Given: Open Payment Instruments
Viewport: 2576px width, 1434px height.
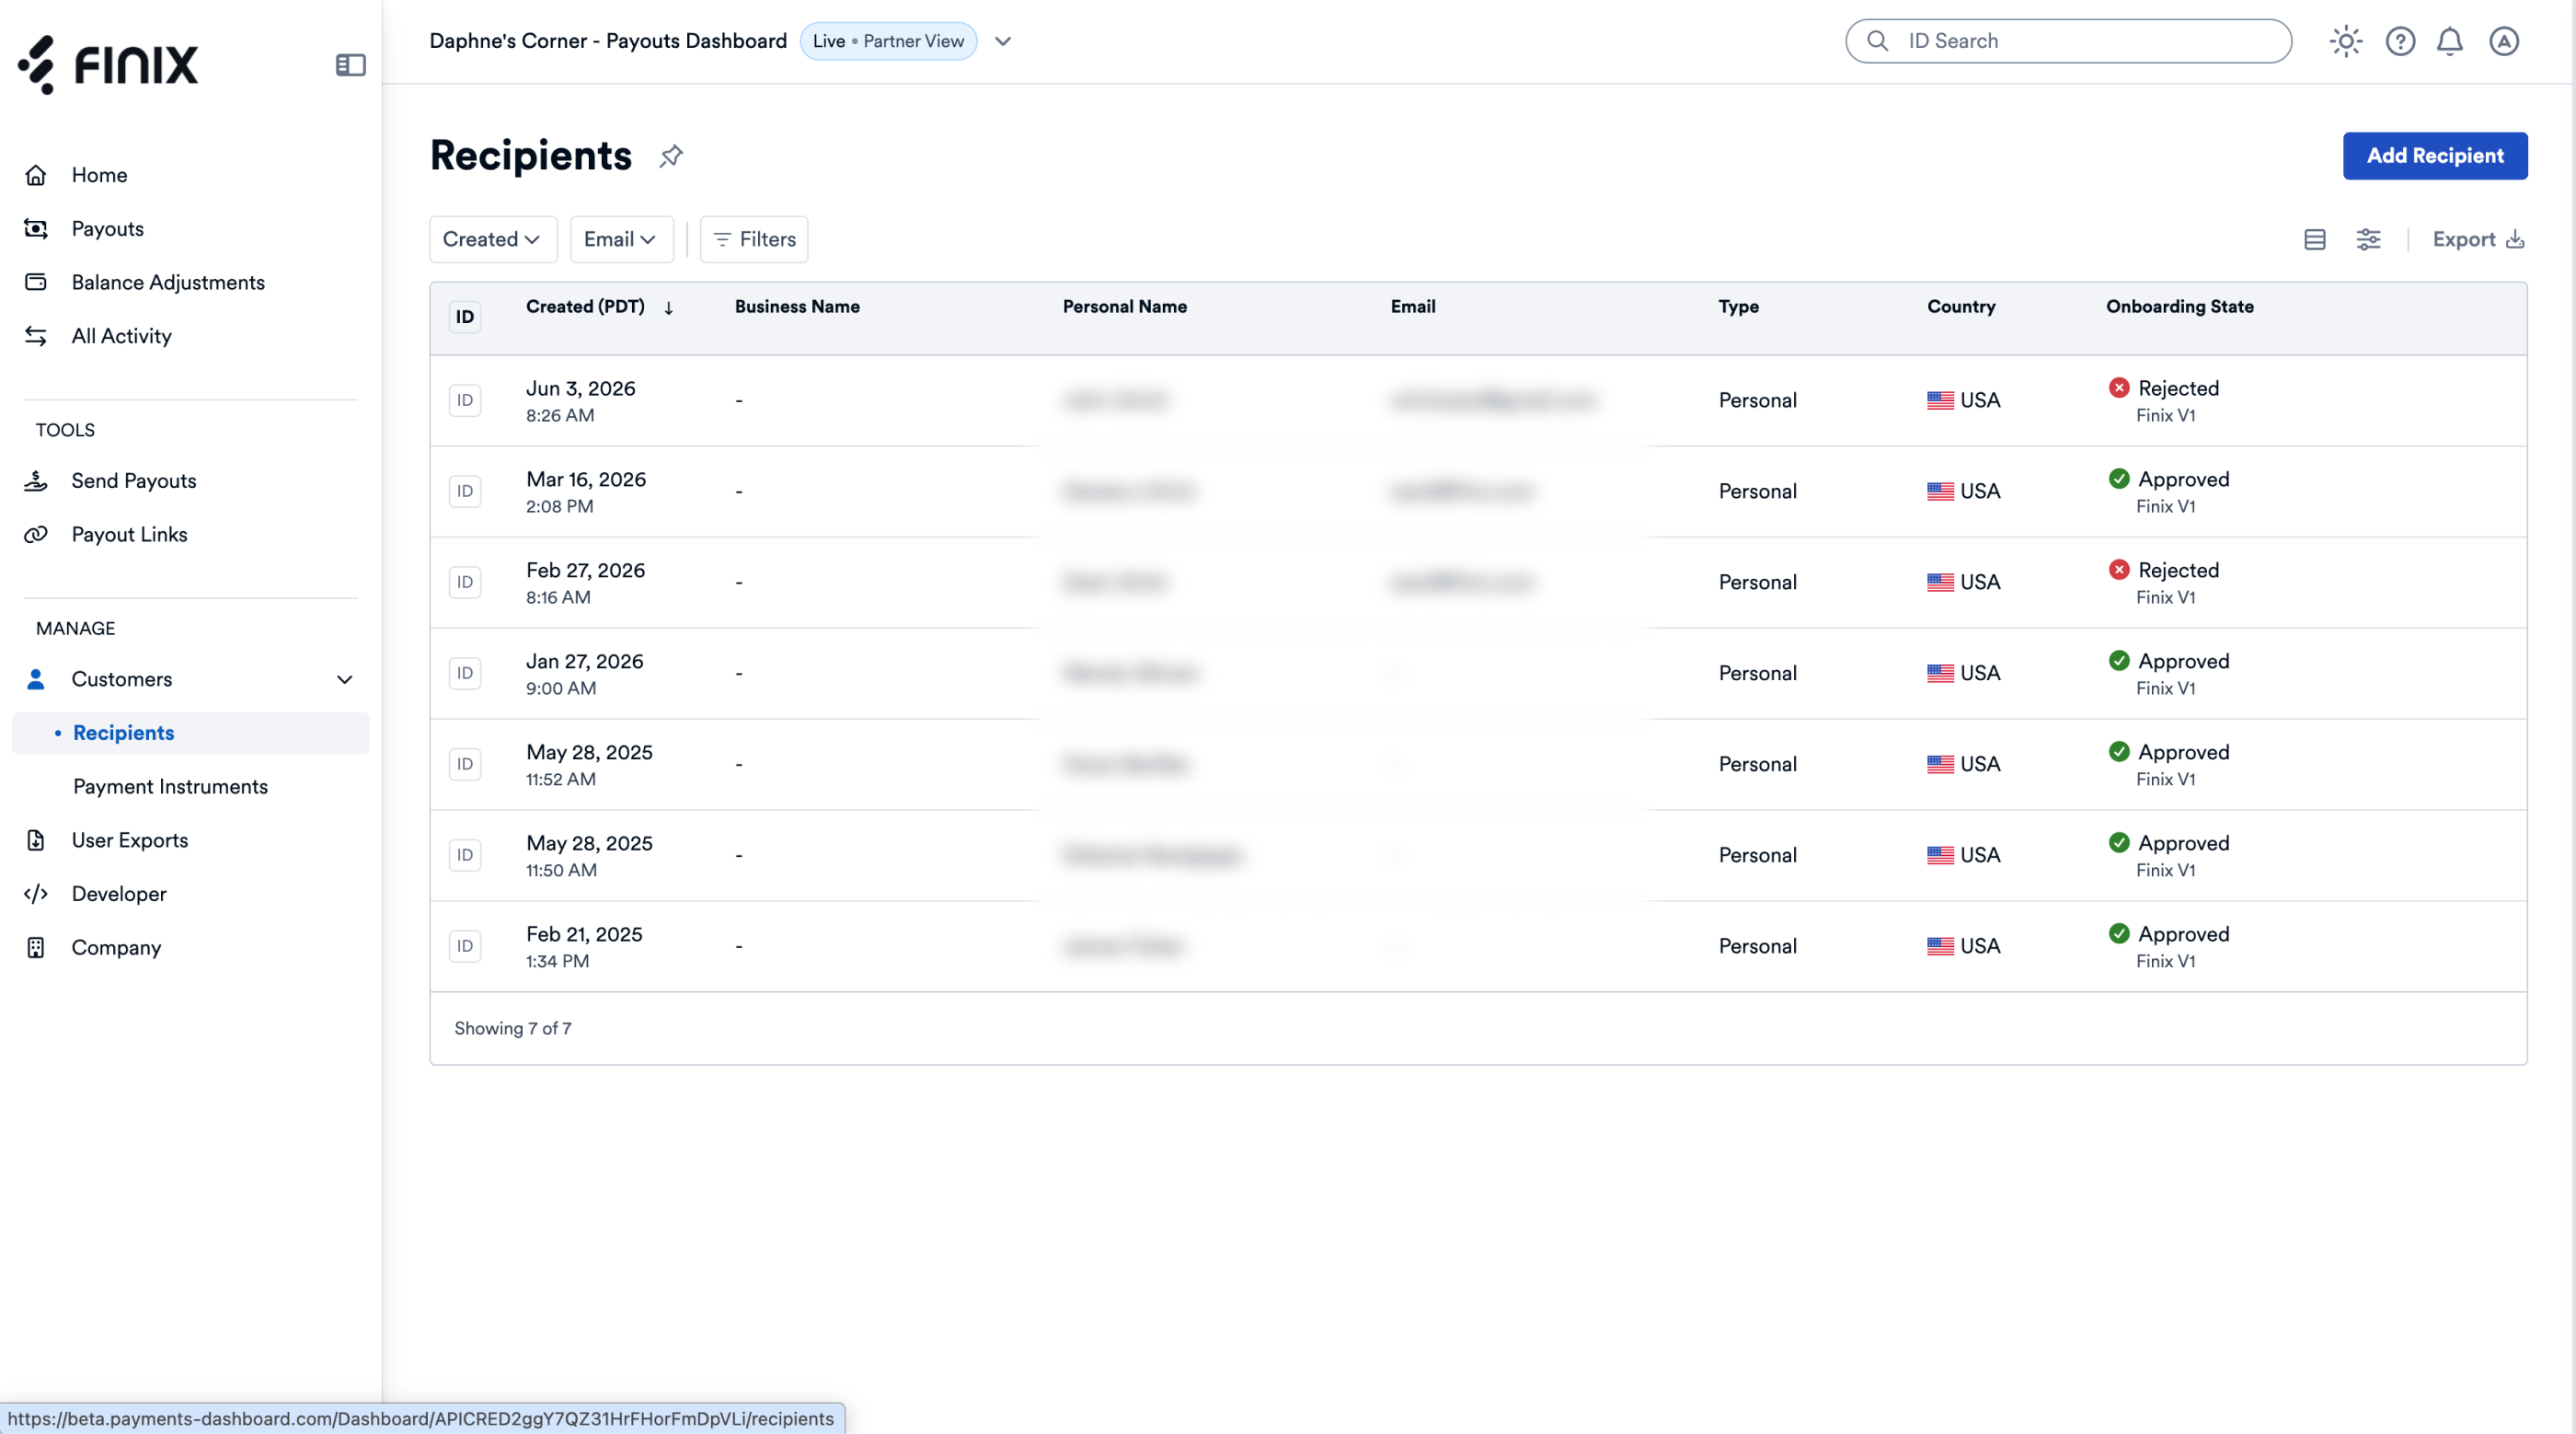Looking at the screenshot, I should (x=170, y=787).
